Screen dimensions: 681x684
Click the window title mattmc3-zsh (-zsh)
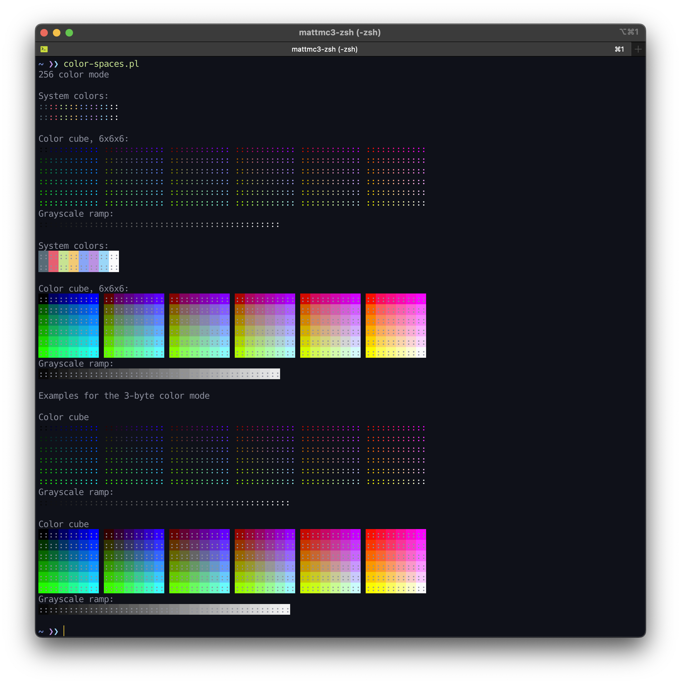(x=340, y=32)
